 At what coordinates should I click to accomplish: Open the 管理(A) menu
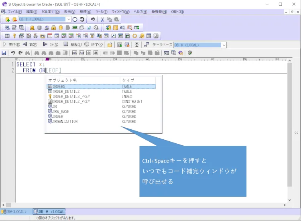tap(85, 12)
